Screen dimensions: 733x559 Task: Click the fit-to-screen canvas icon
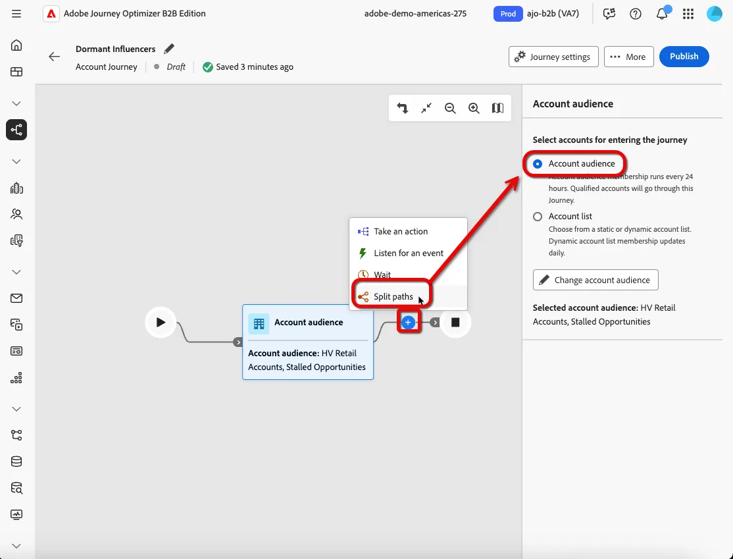[426, 108]
